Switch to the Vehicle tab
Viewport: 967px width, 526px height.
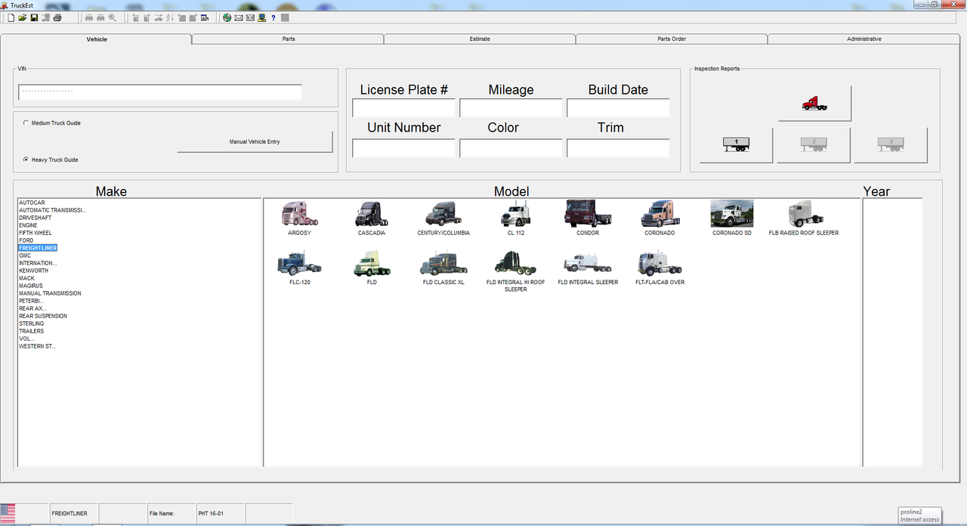click(x=97, y=39)
